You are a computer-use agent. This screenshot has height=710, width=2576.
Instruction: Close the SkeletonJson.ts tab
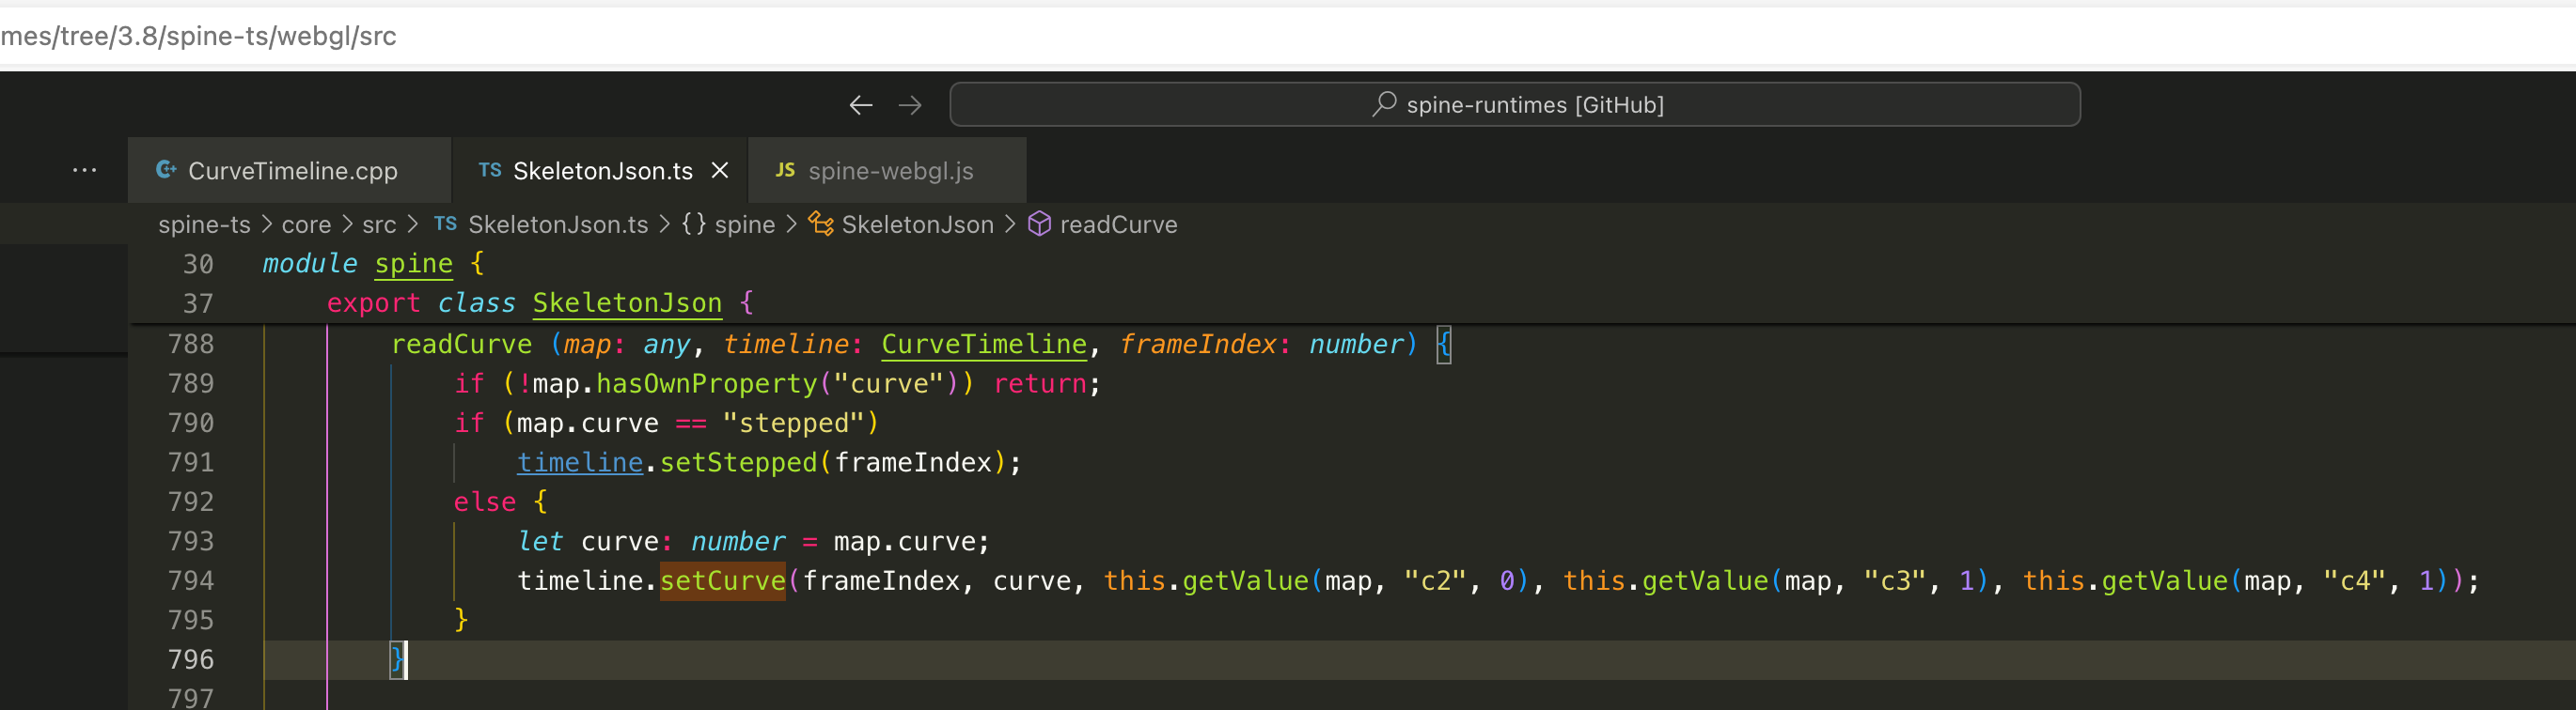click(x=720, y=171)
